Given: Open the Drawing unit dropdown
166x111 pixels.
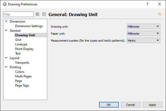Looking at the screenshot, I should pos(144,26).
